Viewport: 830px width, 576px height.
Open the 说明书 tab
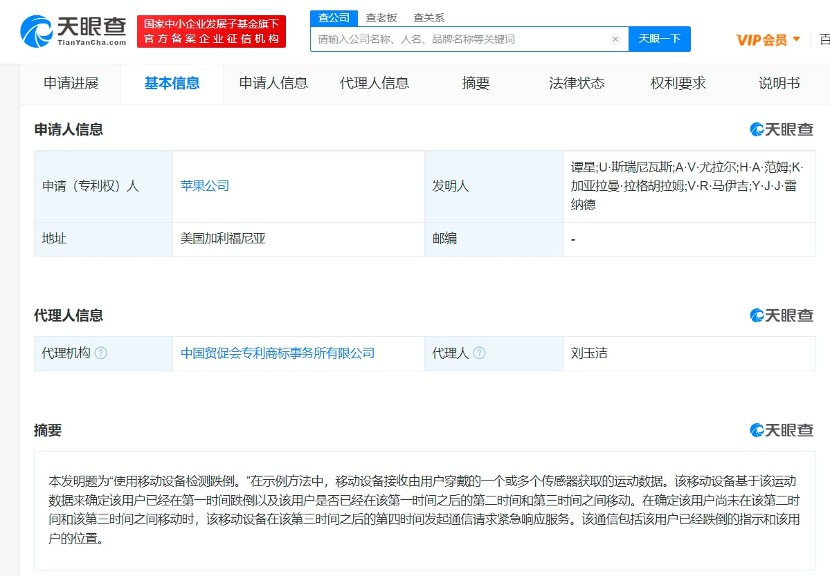(779, 84)
